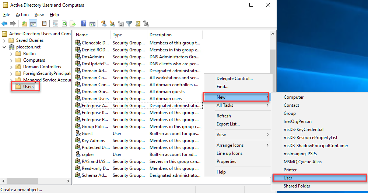Toggle the Show/Hide Action Pane icon
368x193 pixels.
point(92,23)
